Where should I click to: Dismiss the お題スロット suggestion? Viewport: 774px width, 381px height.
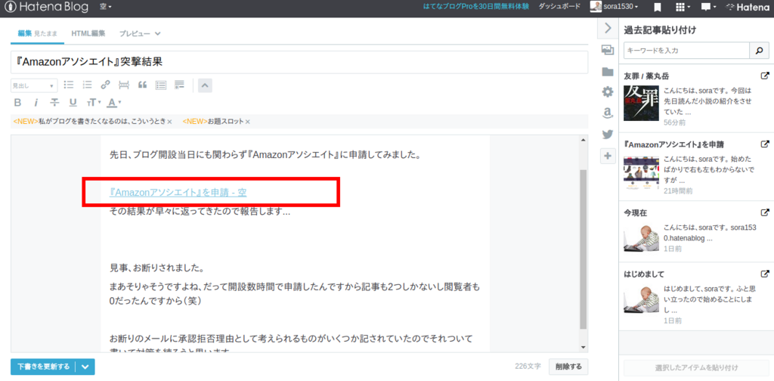248,122
